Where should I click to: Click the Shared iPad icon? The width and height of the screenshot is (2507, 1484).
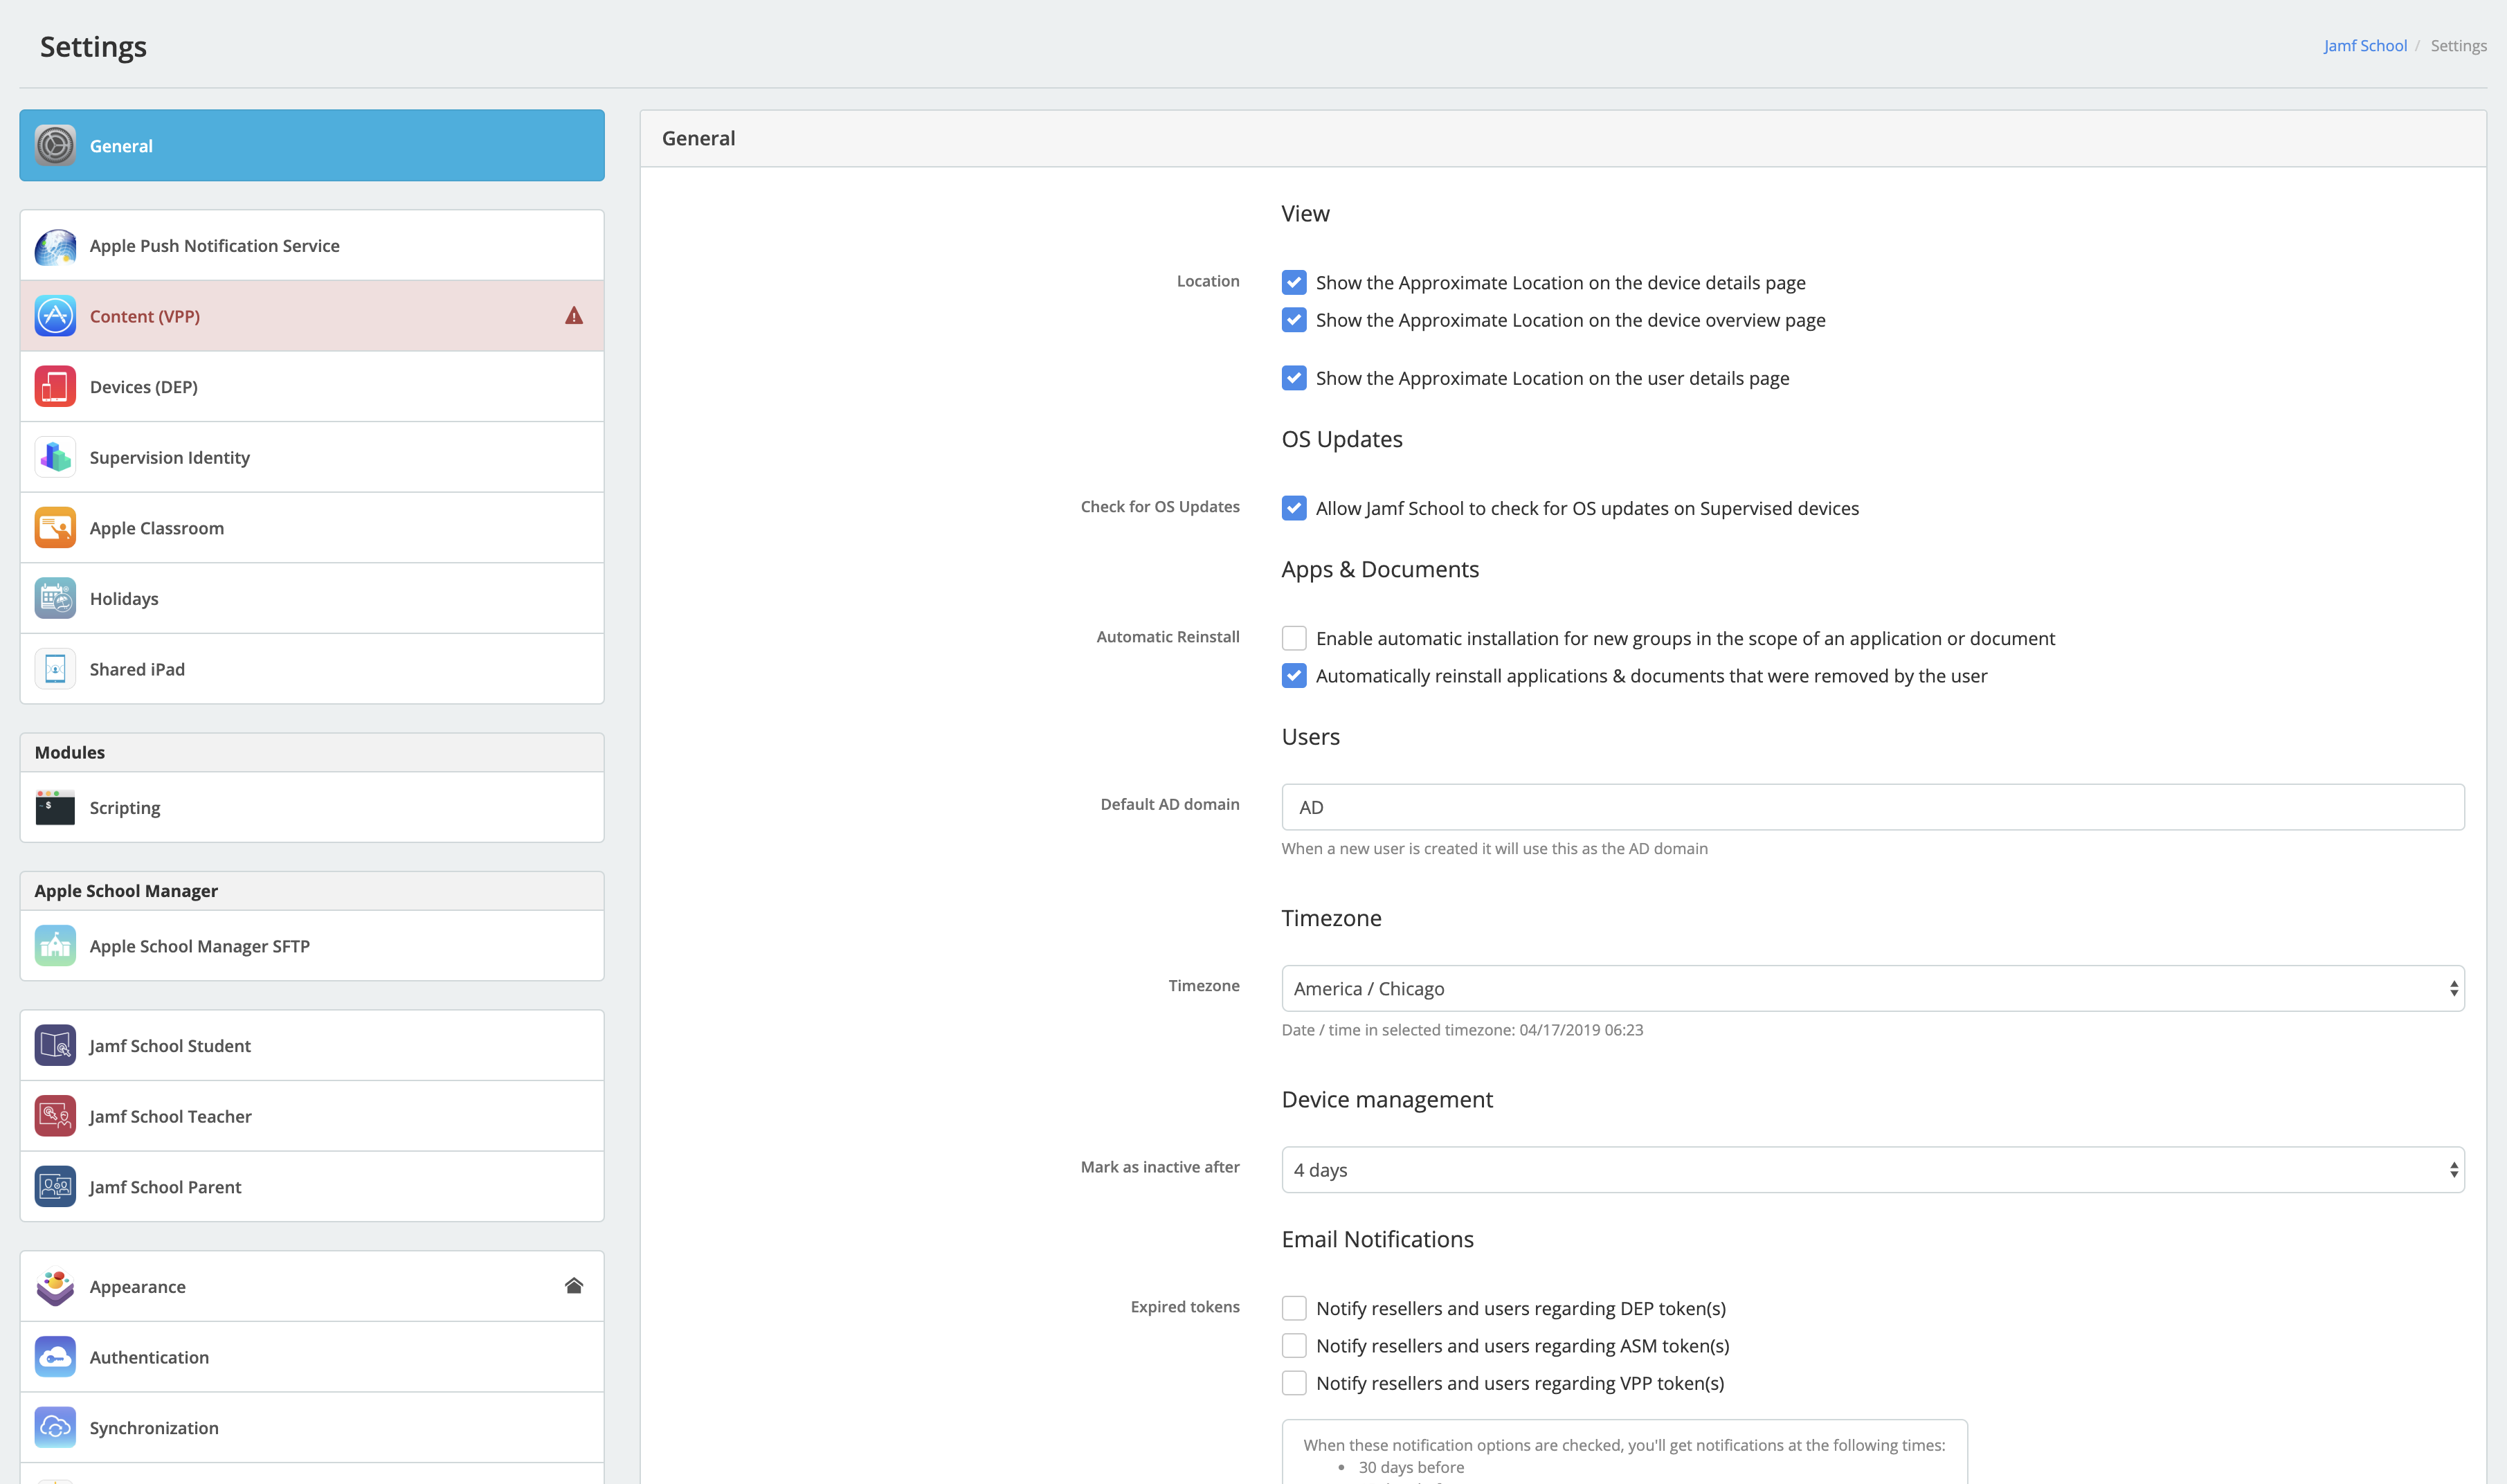point(55,669)
